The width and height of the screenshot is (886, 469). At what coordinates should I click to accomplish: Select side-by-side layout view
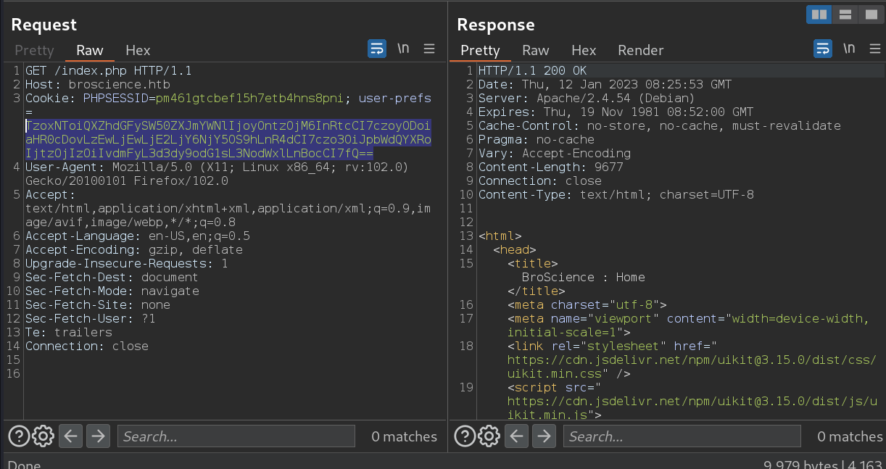[819, 14]
